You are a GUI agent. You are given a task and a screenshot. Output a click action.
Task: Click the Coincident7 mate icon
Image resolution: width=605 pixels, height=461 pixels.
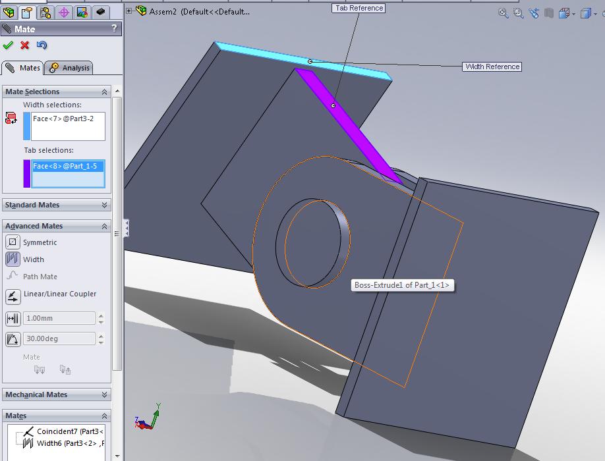(28, 431)
